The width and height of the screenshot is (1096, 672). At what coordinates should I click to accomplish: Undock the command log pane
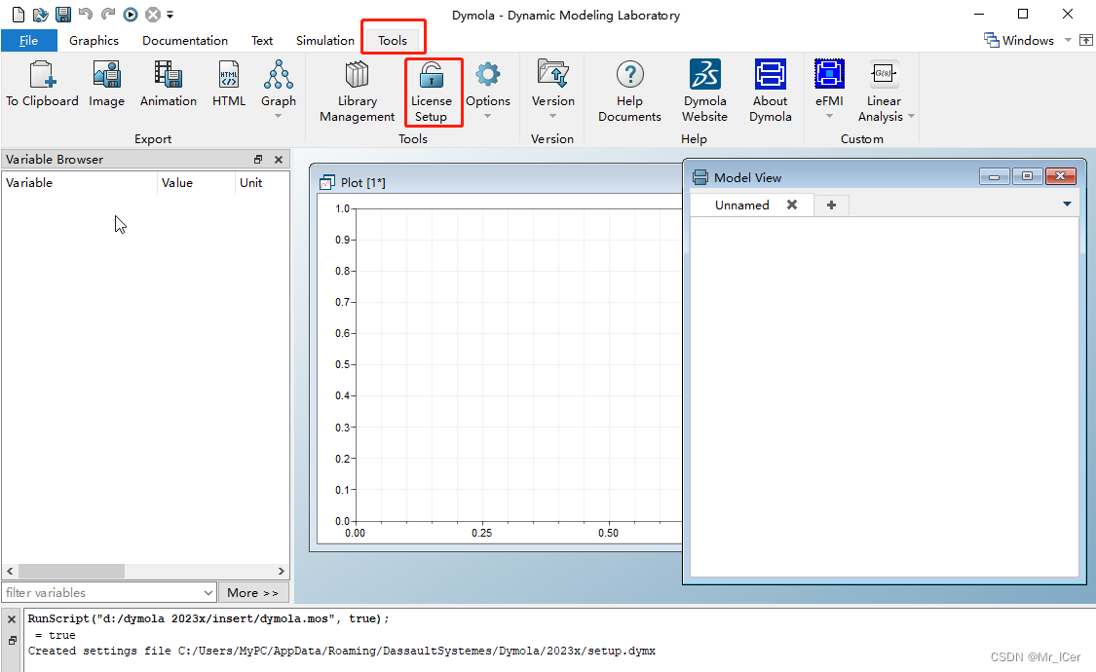tap(12, 640)
